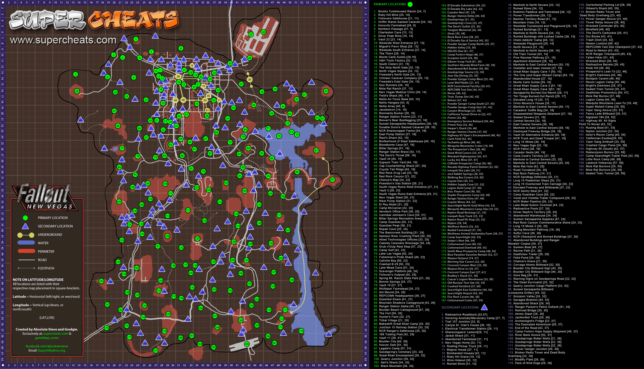
Task: Click faq@shillatime.org email link
Action: (x=52, y=351)
